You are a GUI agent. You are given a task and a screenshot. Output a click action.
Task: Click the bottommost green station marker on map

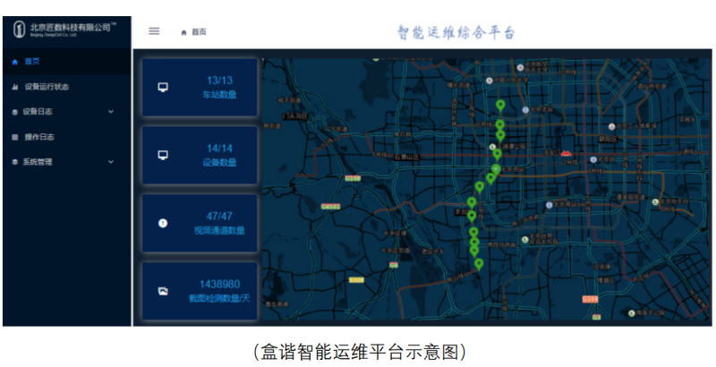pyautogui.click(x=479, y=264)
